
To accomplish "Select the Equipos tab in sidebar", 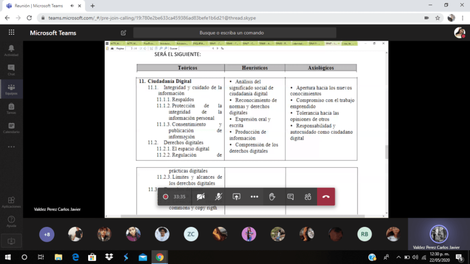I will (x=11, y=89).
